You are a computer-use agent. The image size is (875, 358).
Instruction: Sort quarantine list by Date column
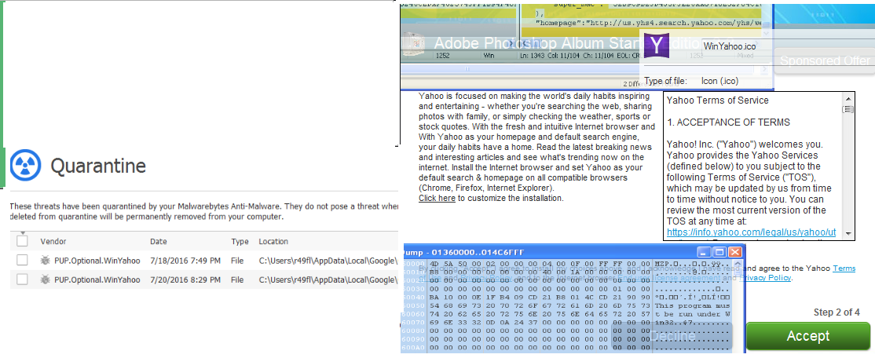tap(159, 242)
